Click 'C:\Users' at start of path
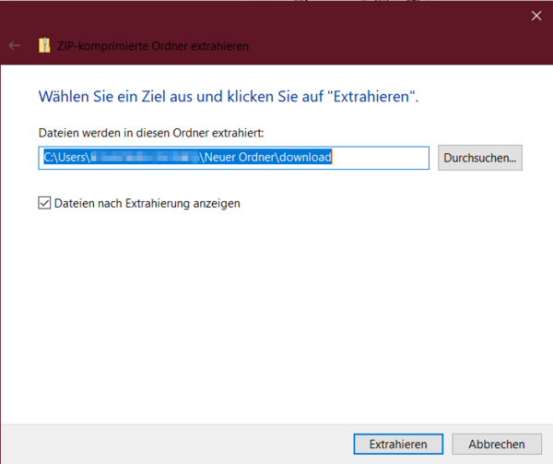 (x=65, y=158)
